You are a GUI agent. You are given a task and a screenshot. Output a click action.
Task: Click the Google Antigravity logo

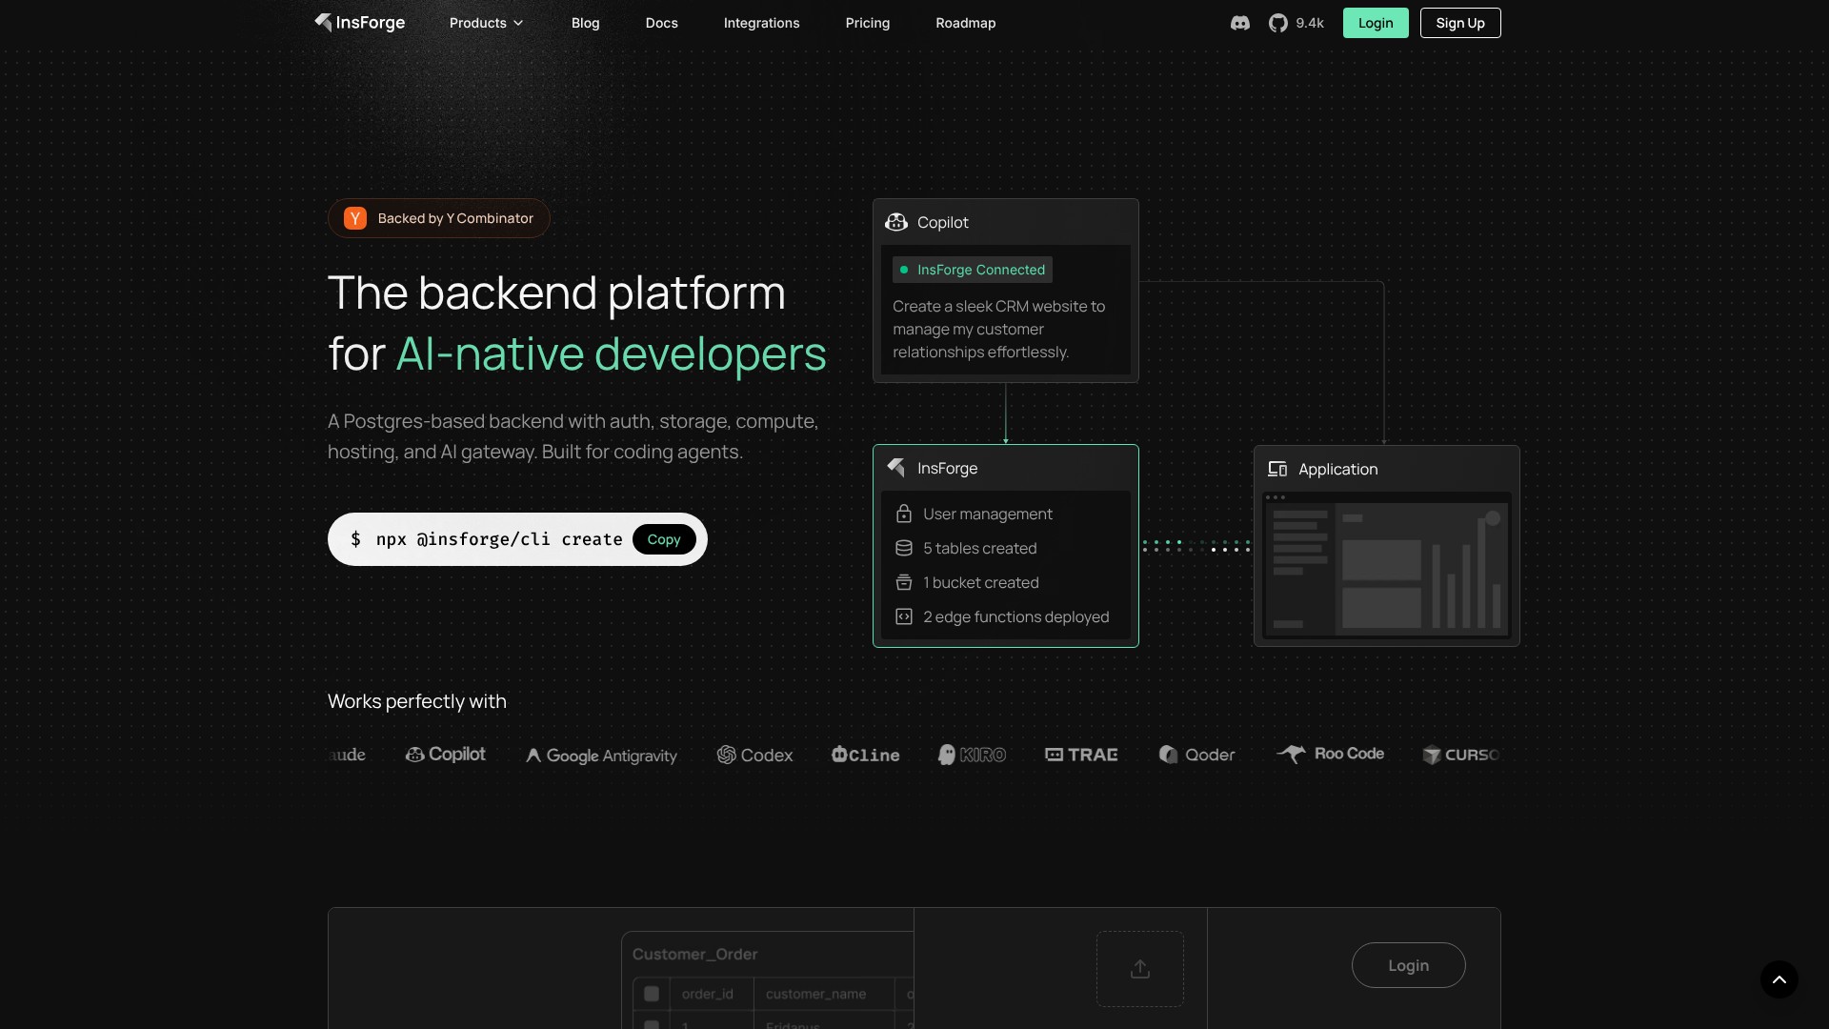[602, 756]
